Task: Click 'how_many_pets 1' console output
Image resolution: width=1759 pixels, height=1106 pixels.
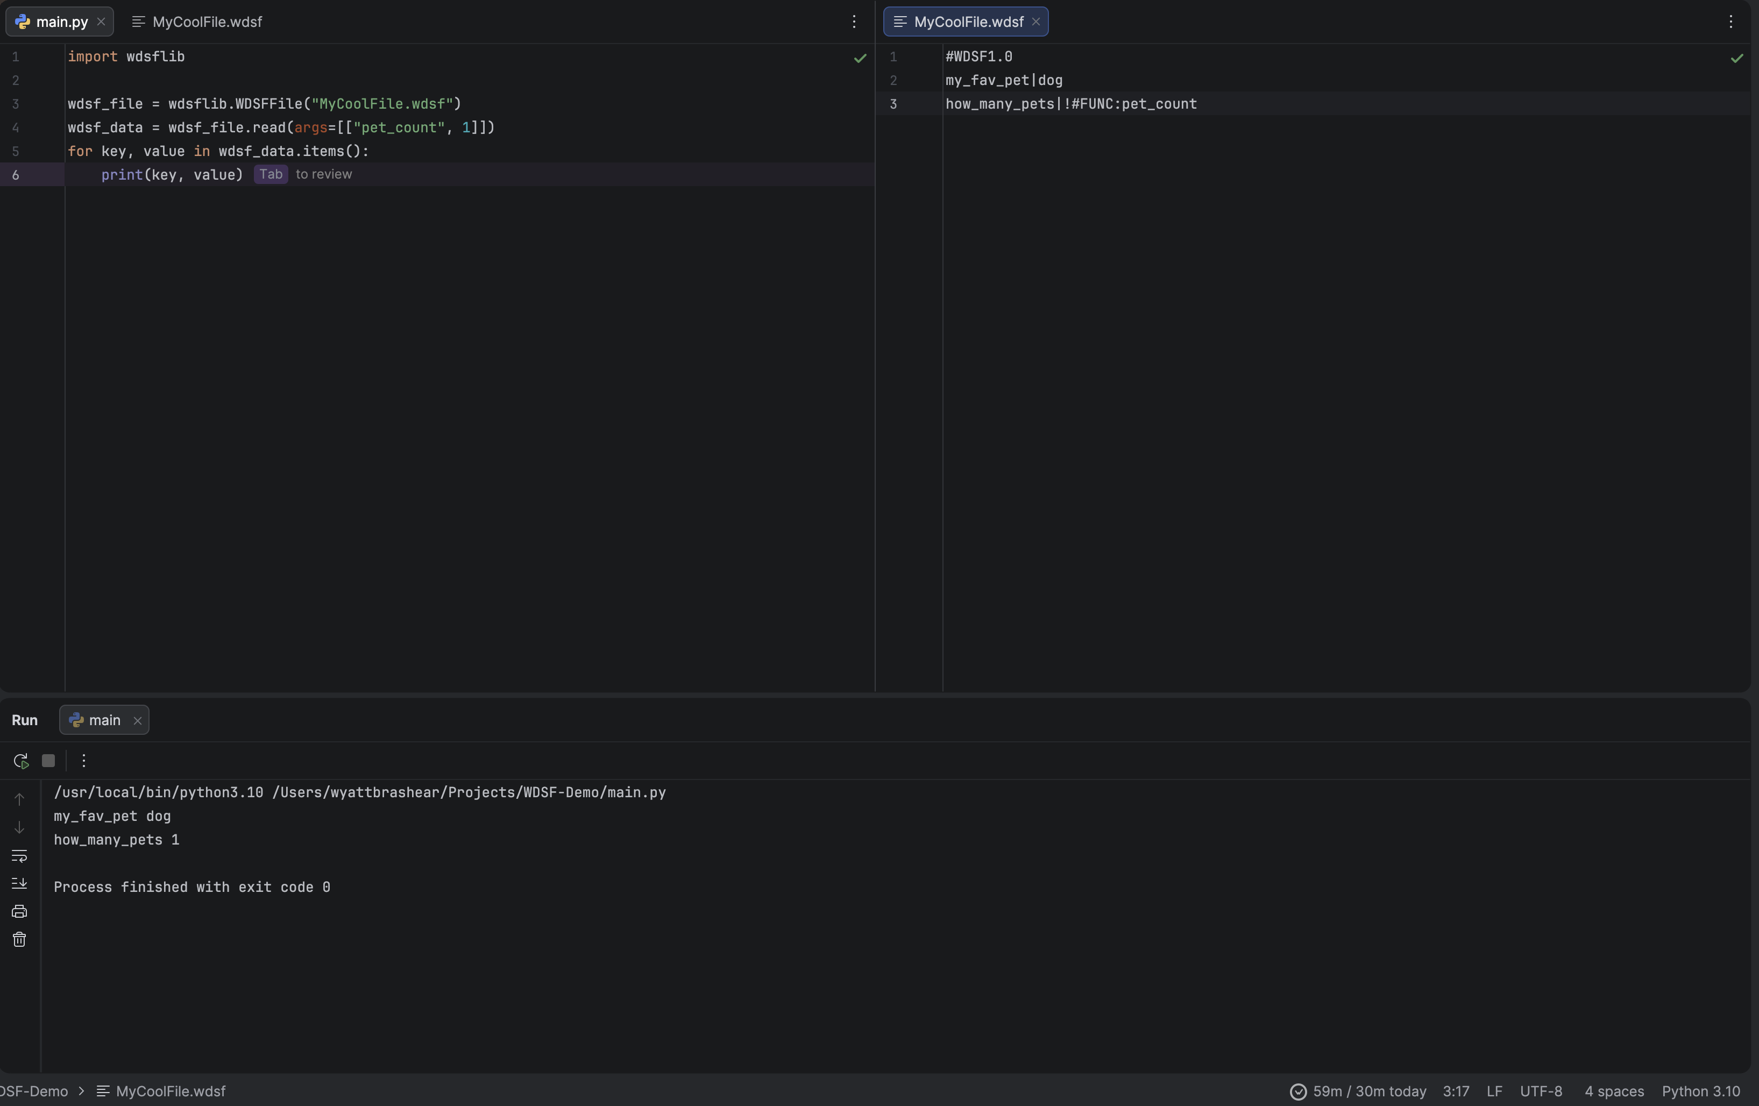Action: click(x=116, y=840)
